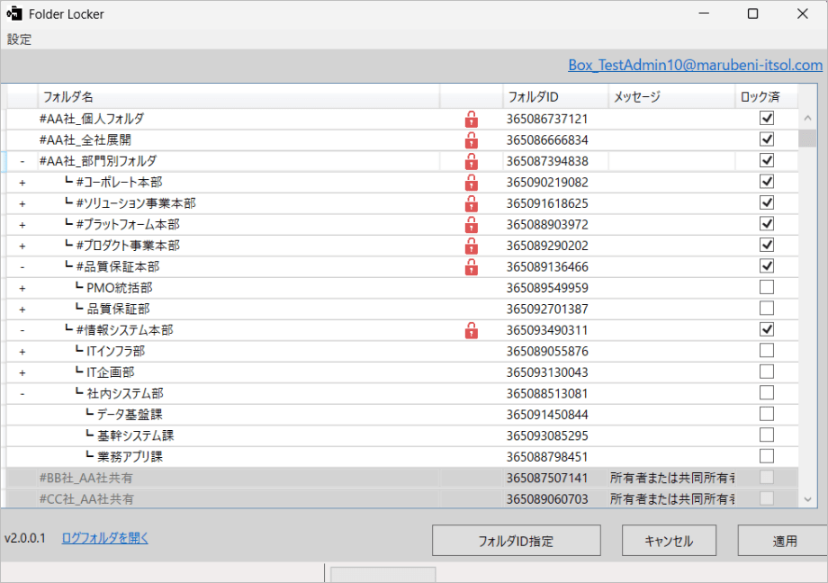Click the lock icon beside #プラットフォーム本部
828x583 pixels.
pos(471,225)
